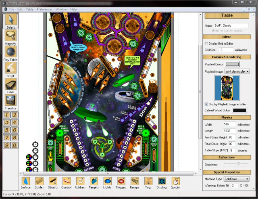Screen dimensions: 258x199
Task: Open the Surface object palette
Action: (26, 183)
